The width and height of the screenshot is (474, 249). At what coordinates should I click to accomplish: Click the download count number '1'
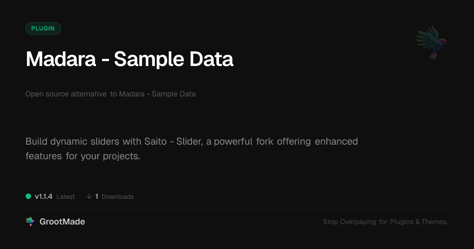tap(97, 196)
